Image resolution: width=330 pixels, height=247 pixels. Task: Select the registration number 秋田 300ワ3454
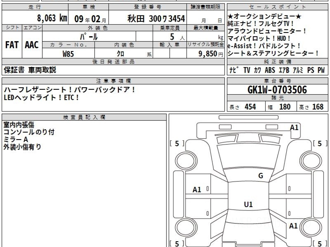pos(156,19)
